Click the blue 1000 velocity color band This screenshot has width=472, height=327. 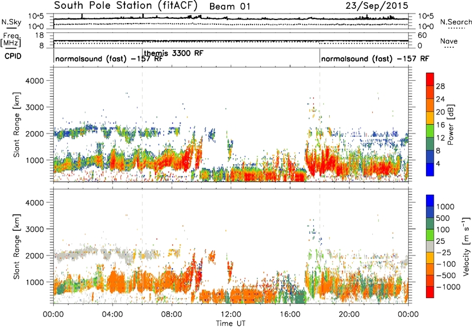point(430,201)
